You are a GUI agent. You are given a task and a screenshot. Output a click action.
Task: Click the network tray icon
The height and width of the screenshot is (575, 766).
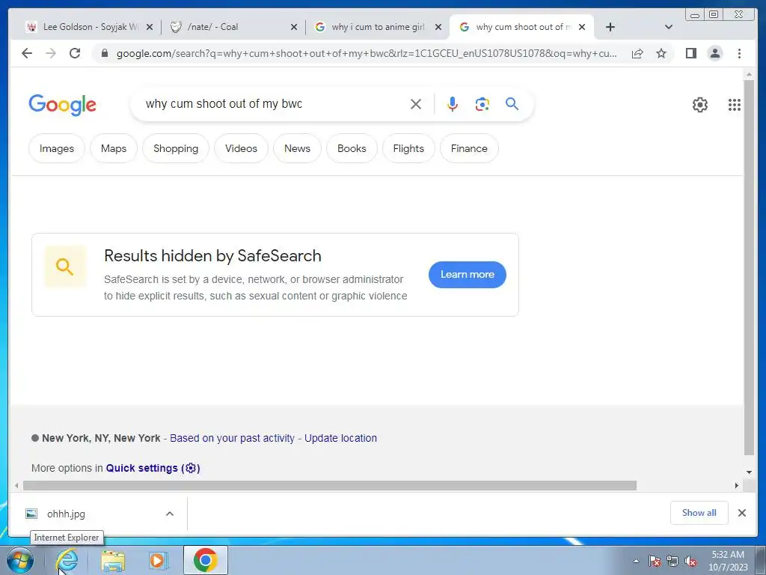point(672,562)
